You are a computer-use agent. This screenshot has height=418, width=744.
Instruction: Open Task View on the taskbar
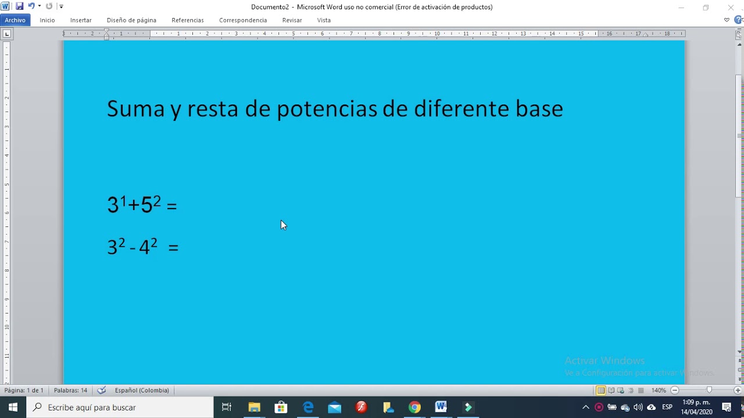pyautogui.click(x=227, y=407)
